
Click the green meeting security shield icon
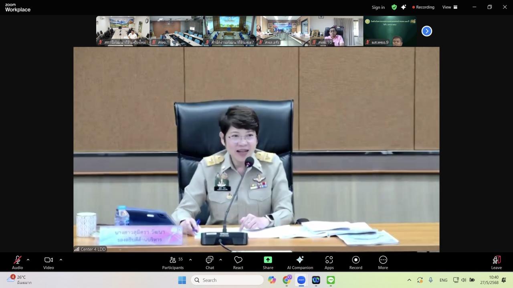tap(394, 7)
